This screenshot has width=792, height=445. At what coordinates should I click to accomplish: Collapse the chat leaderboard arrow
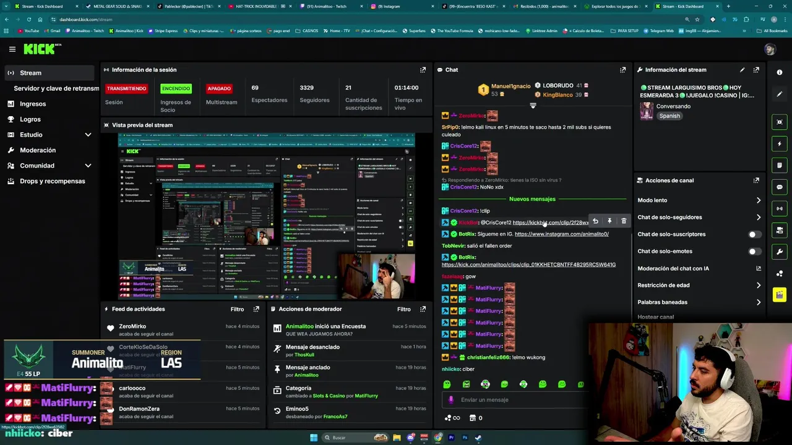point(533,106)
